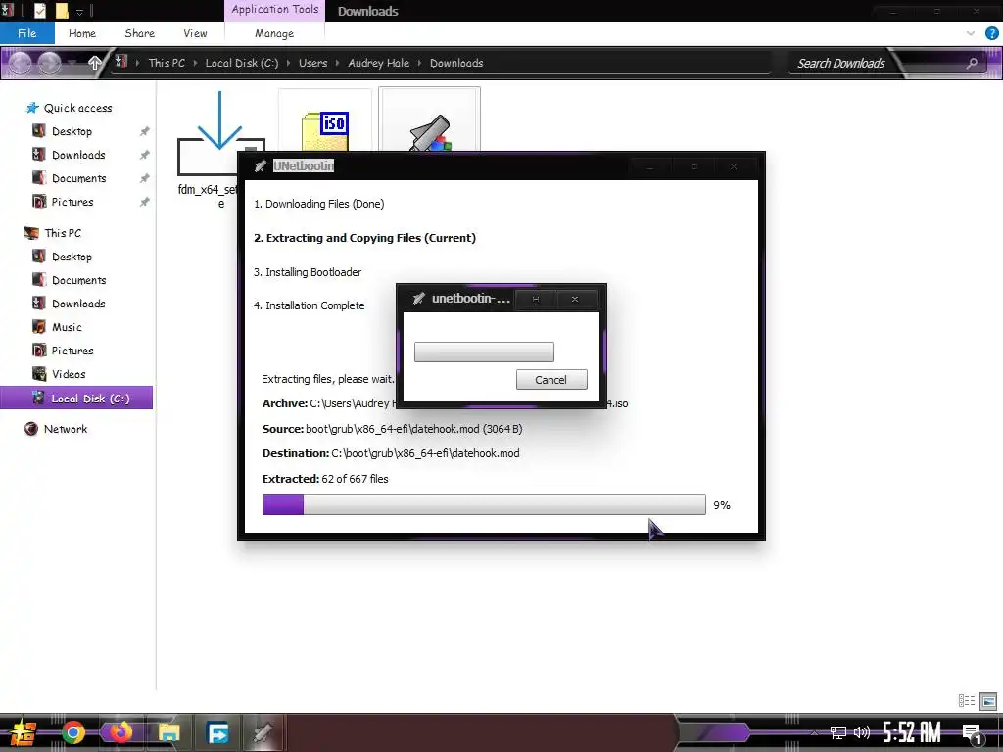The width and height of the screenshot is (1003, 752).
Task: Switch to UNetbootin taskbar icon
Action: pos(263,732)
